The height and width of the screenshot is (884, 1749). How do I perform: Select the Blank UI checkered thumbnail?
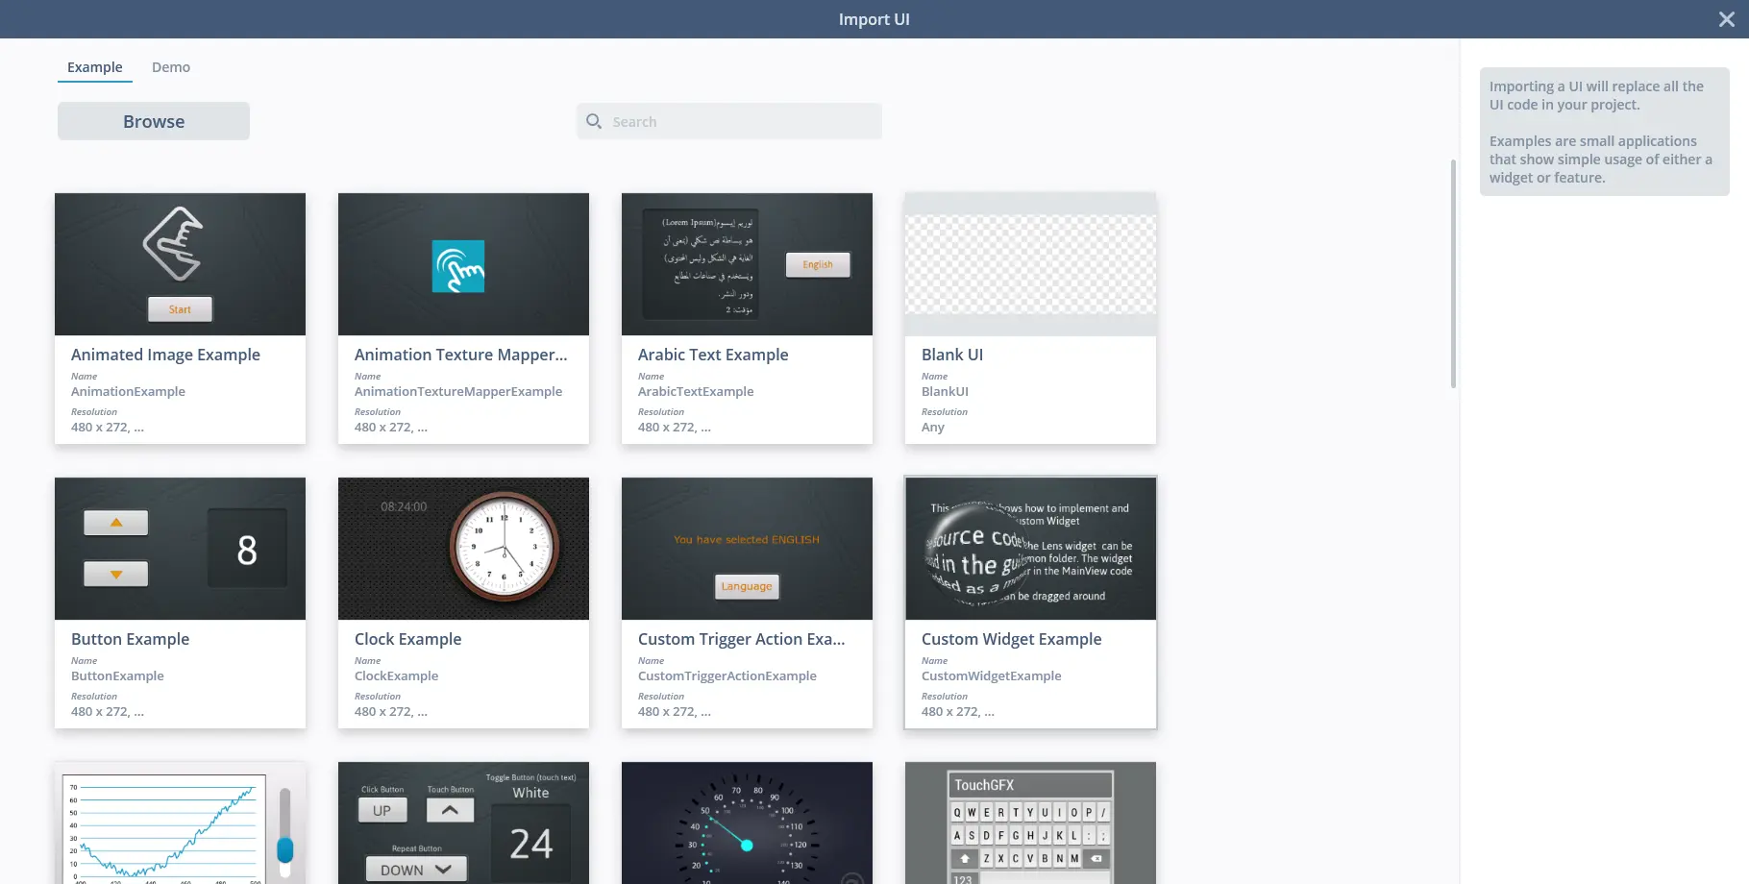coord(1030,264)
